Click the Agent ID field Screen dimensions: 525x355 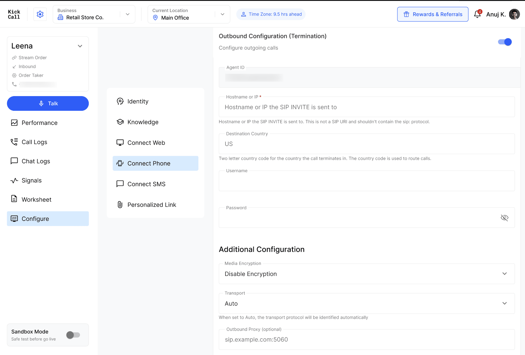(369, 77)
